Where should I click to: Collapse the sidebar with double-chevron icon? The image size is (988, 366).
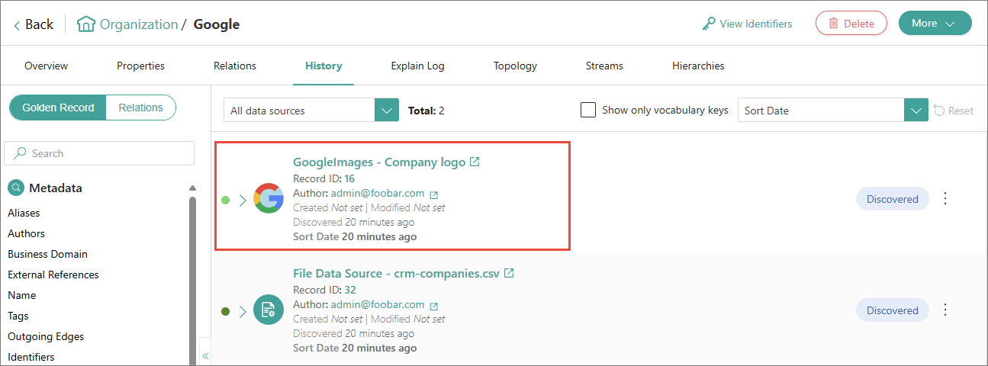(x=205, y=355)
